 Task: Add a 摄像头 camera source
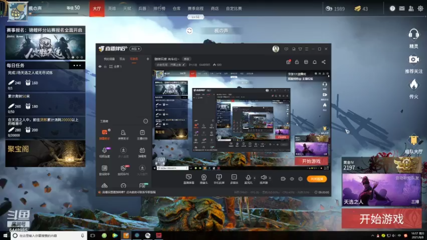click(x=204, y=179)
